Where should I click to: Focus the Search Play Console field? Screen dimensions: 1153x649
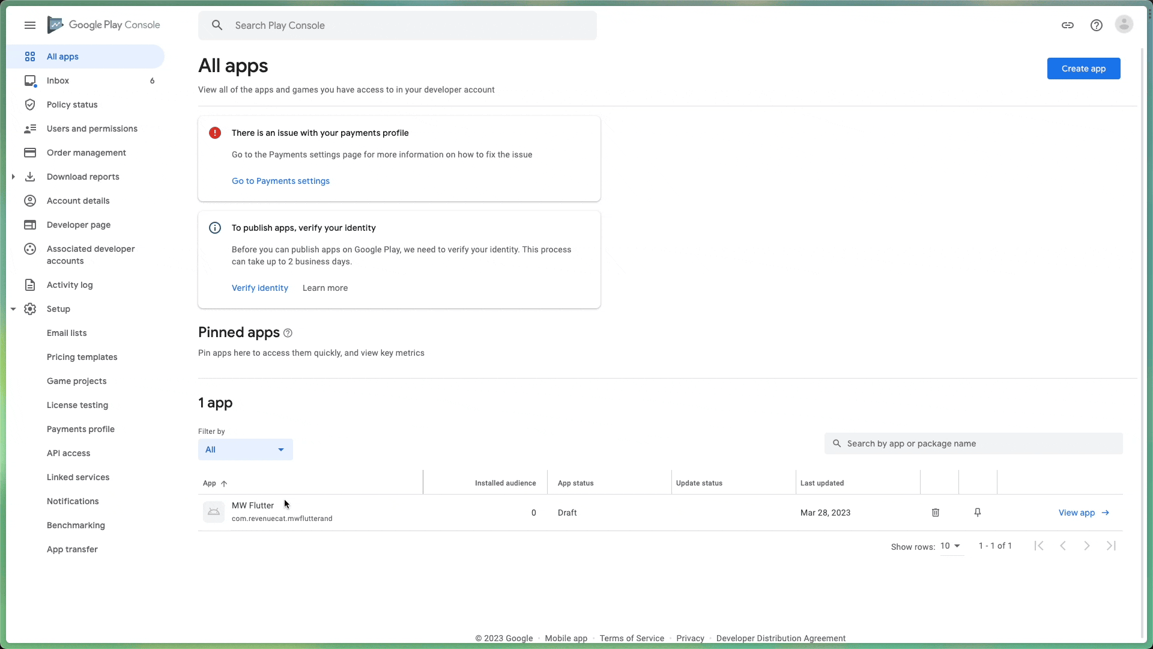(x=398, y=25)
